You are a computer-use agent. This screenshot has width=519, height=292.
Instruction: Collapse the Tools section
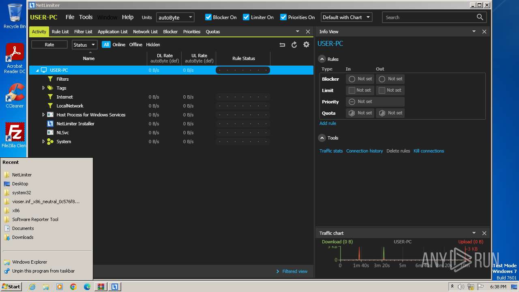[322, 138]
